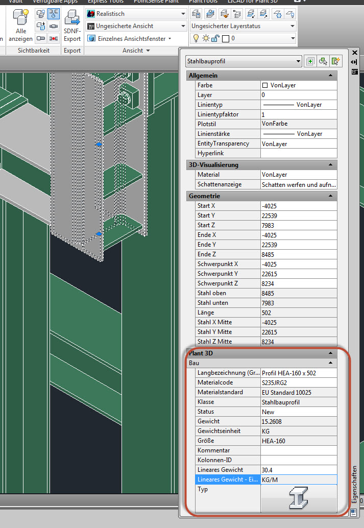364x528 pixels.
Task: Click the small icon below Eigenschaften palette title
Action: click(354, 513)
